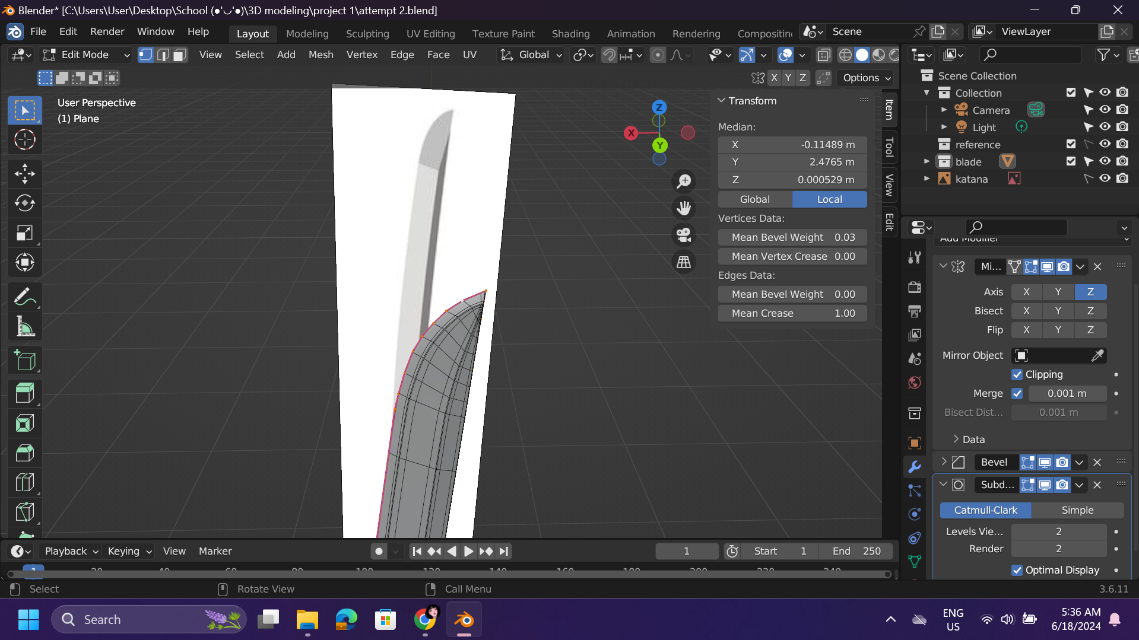Expand the katana tree item
The height and width of the screenshot is (640, 1139).
click(x=927, y=179)
